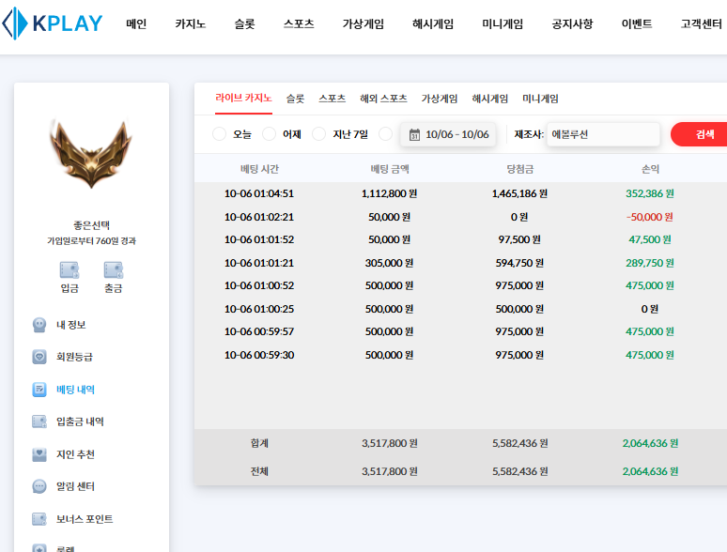Image resolution: width=727 pixels, height=552 pixels.
Task: Open 회원등급 membership level page
Action: pyautogui.click(x=74, y=357)
